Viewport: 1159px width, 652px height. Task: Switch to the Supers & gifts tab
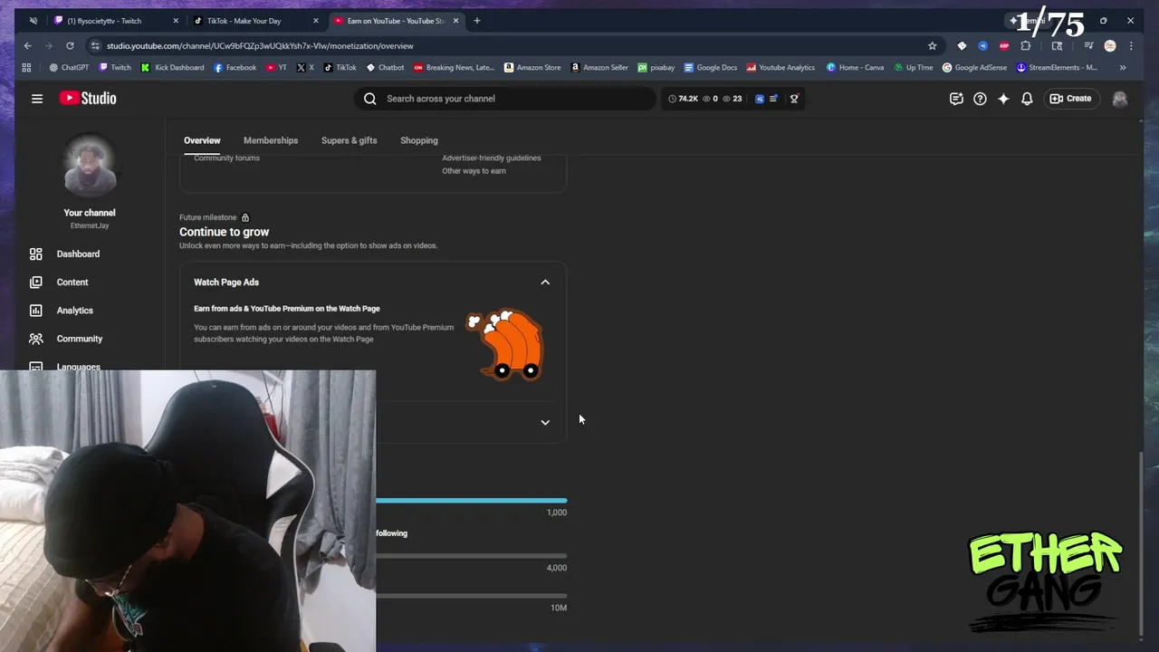pyautogui.click(x=349, y=140)
